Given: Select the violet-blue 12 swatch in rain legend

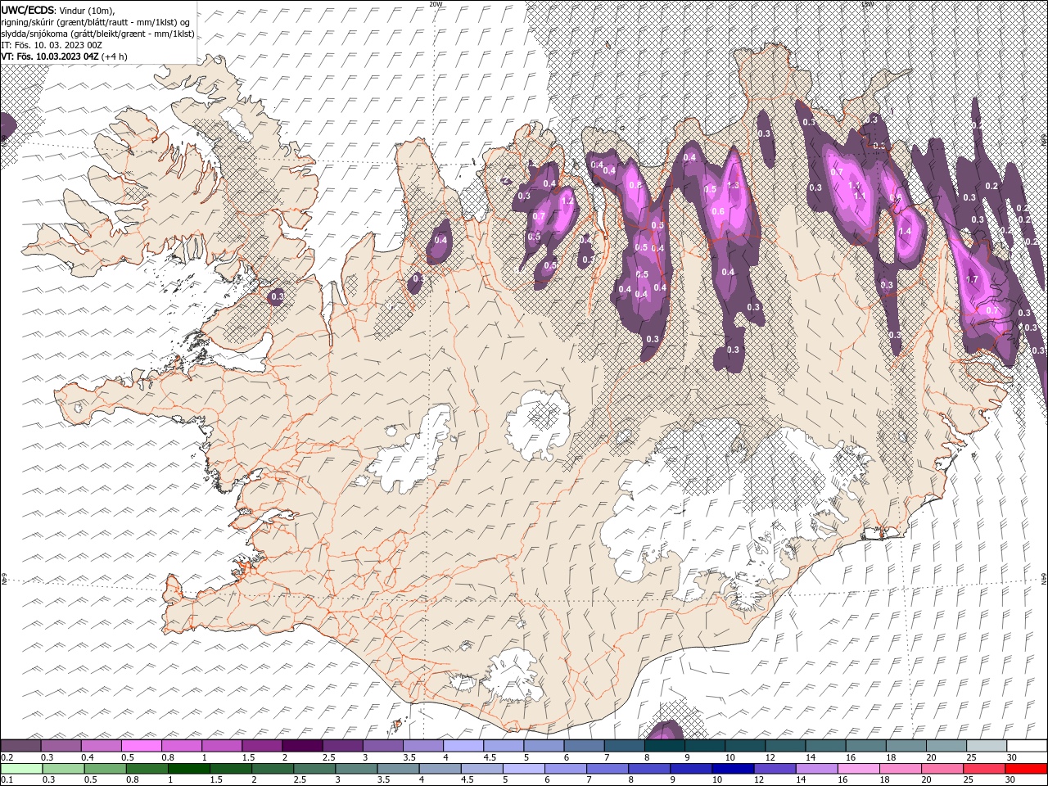Looking at the screenshot, I should point(775,769).
